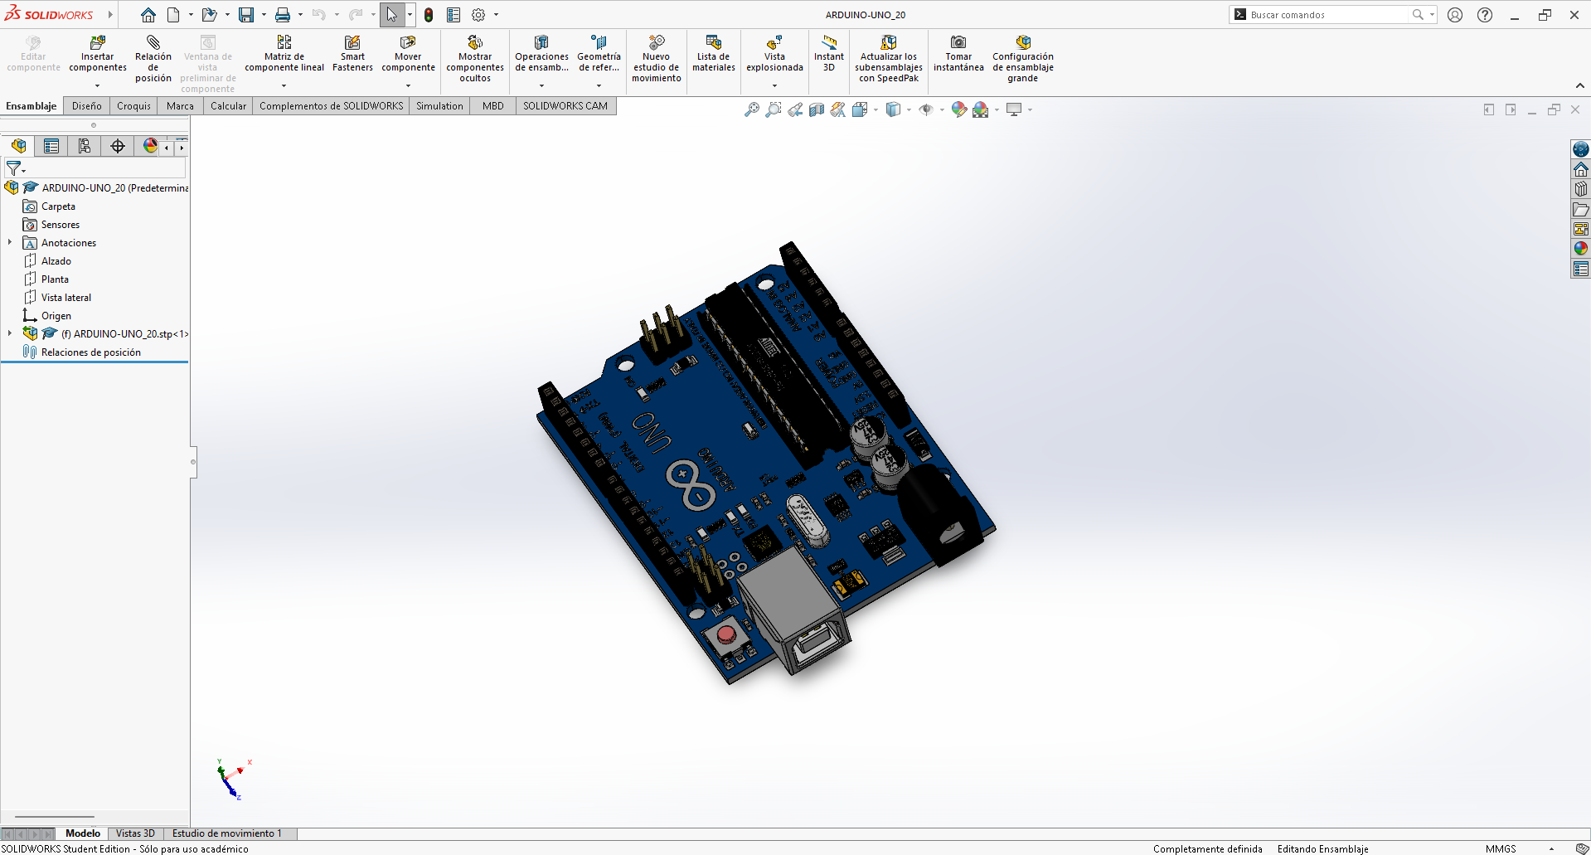This screenshot has width=1591, height=855.
Task: Select Relaciones de posición tree item
Action: (91, 352)
